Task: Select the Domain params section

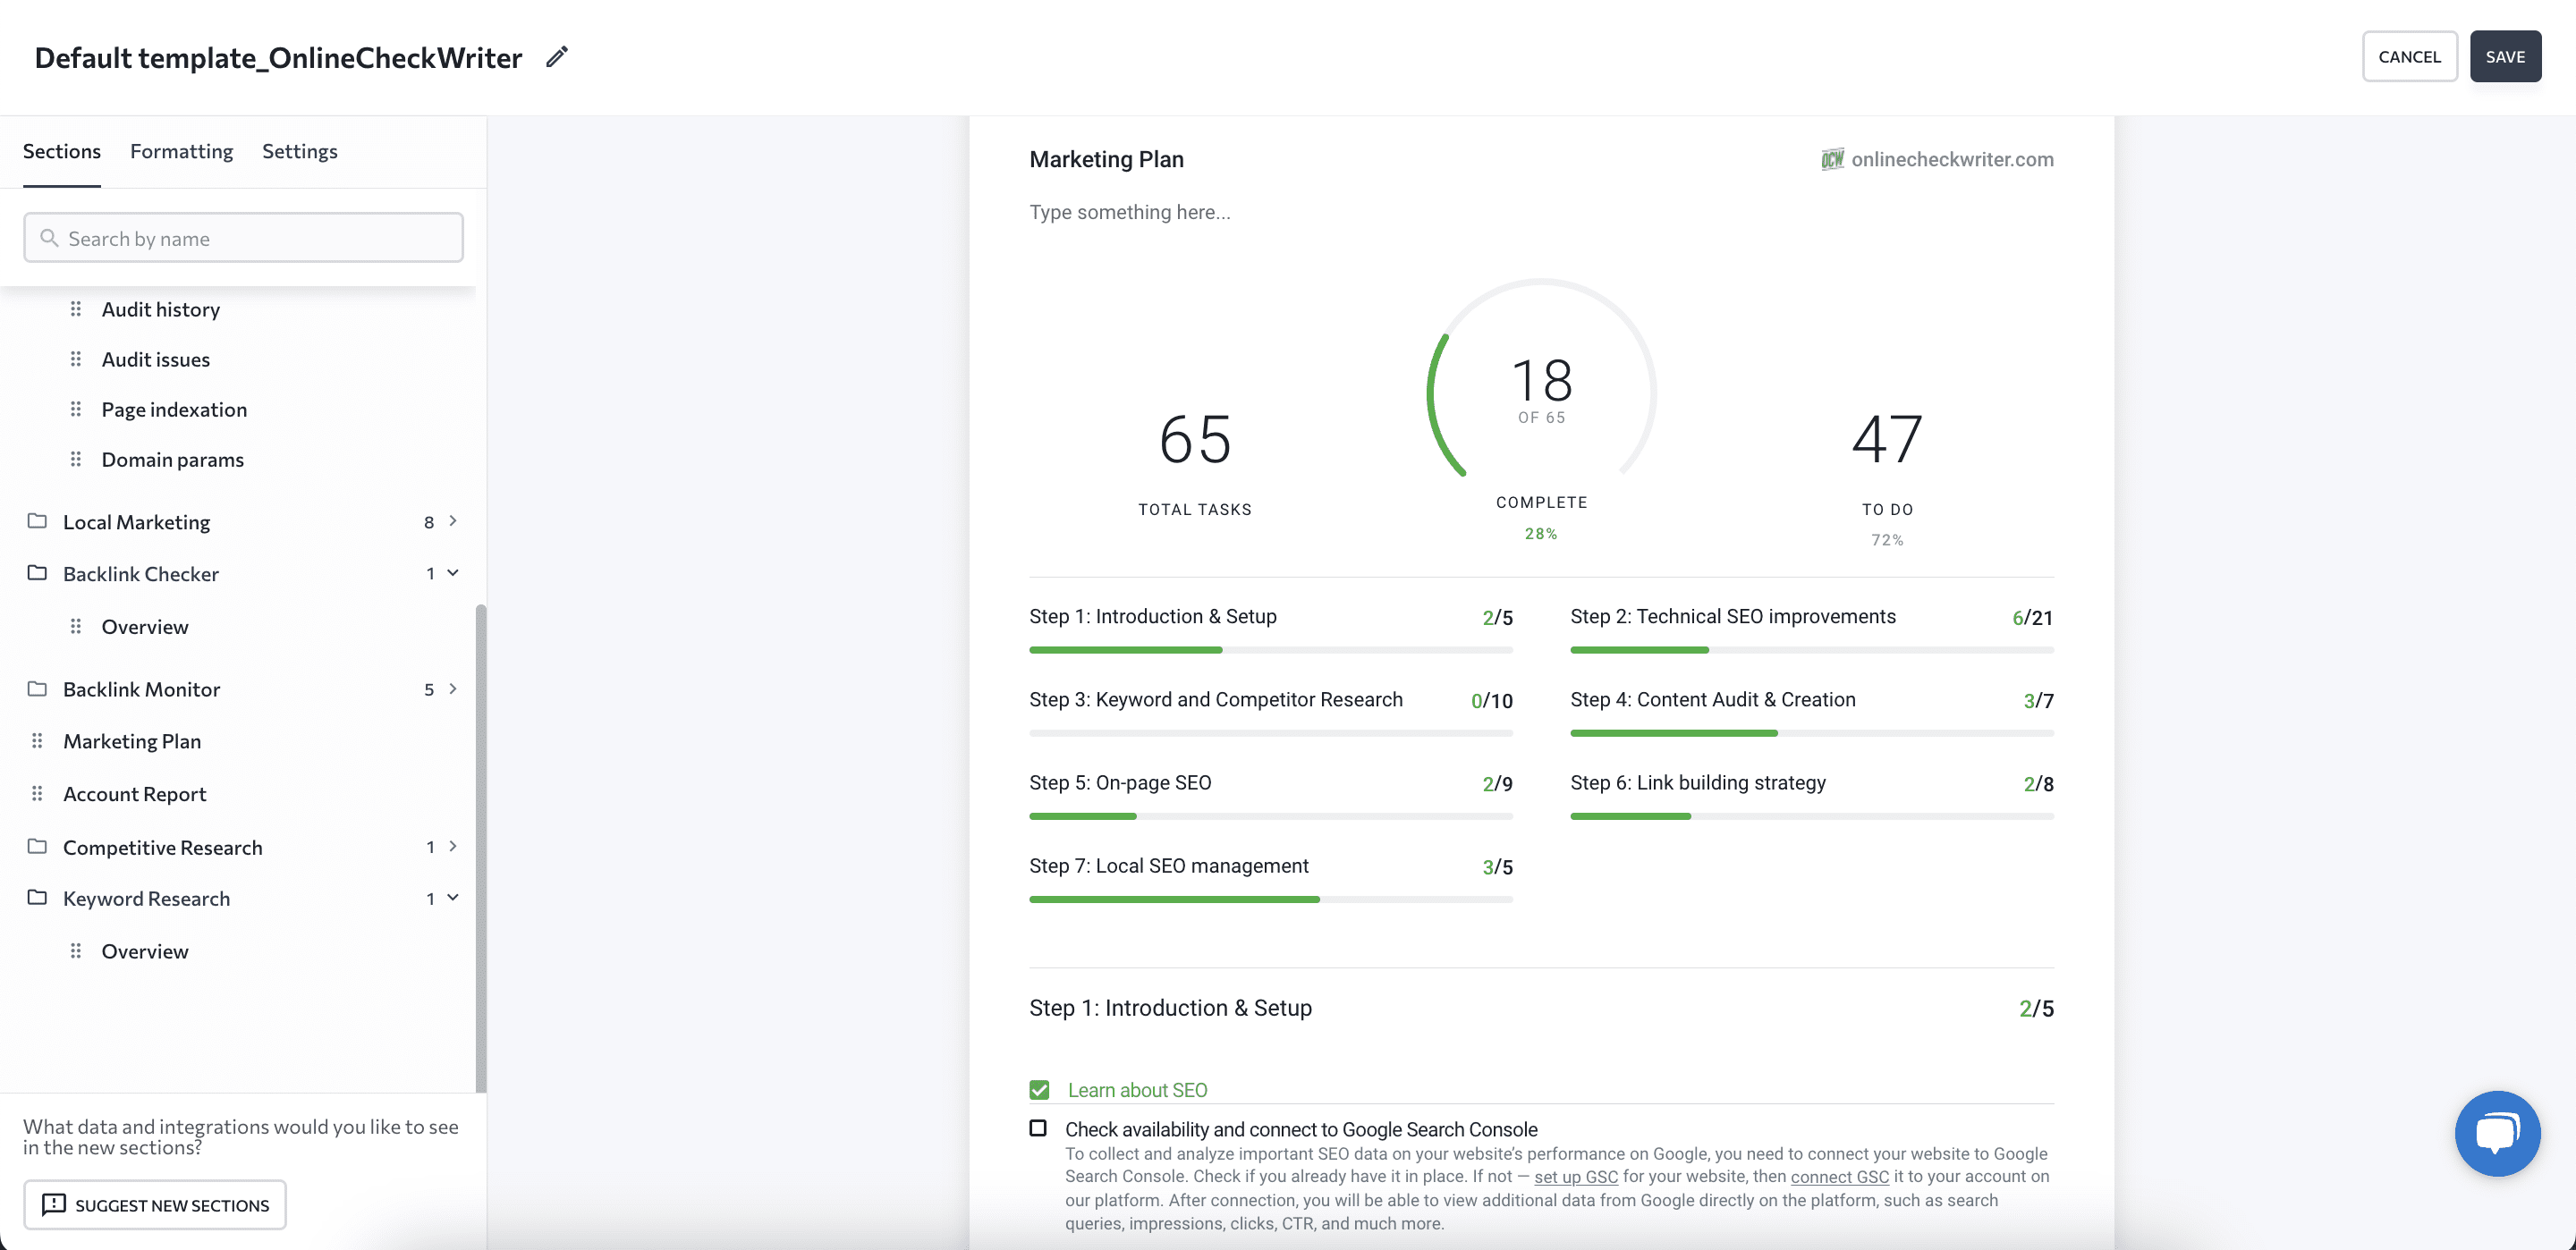Action: click(x=172, y=459)
